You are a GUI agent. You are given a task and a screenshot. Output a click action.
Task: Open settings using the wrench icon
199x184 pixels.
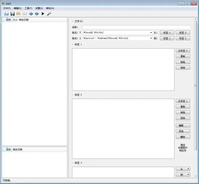click(49, 14)
